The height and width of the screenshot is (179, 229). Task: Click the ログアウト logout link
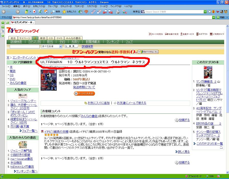(x=202, y=34)
